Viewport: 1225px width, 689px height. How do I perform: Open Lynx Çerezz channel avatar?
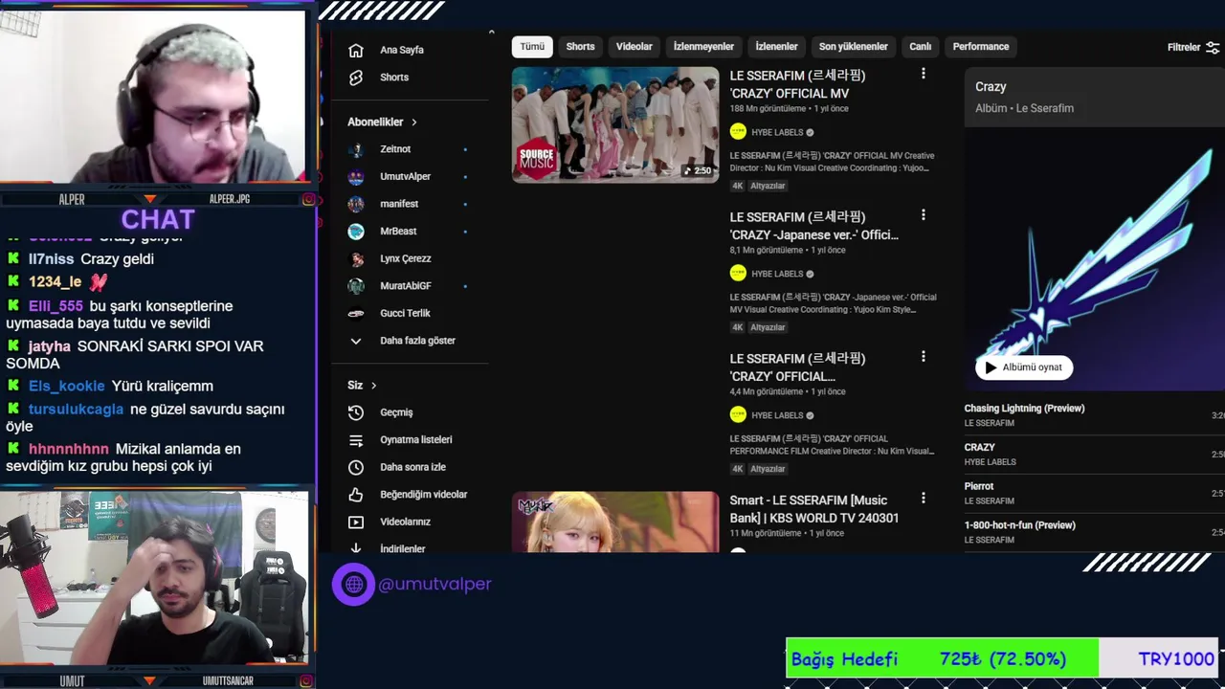[x=356, y=258]
